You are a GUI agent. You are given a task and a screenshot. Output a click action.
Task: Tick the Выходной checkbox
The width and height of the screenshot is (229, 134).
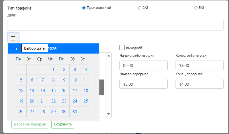pyautogui.click(x=122, y=48)
